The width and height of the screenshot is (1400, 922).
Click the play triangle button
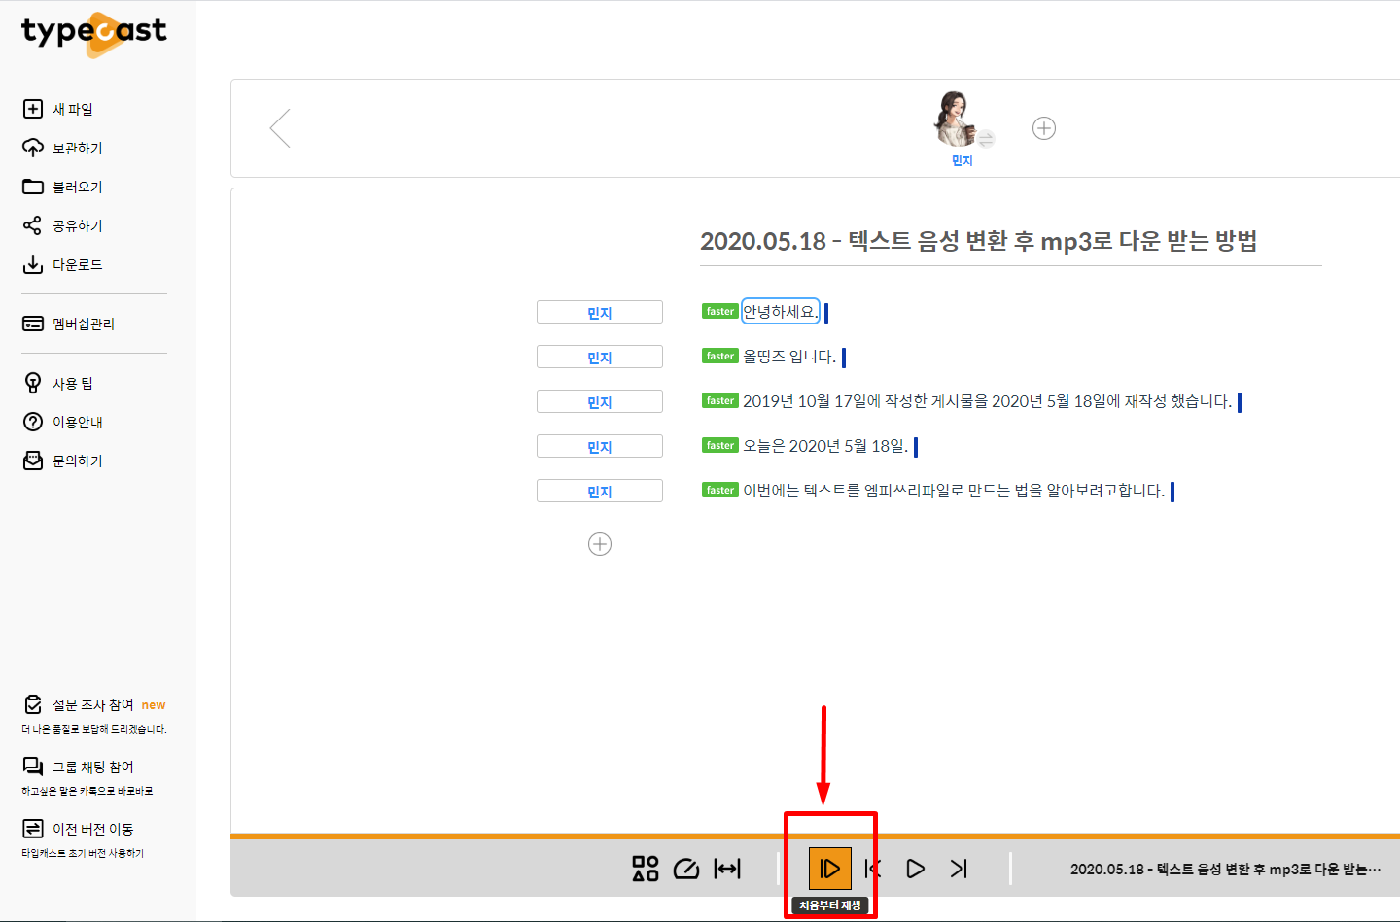915,869
